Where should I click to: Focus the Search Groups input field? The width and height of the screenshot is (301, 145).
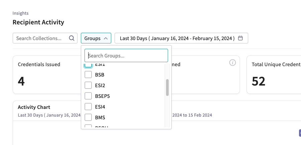tap(126, 55)
